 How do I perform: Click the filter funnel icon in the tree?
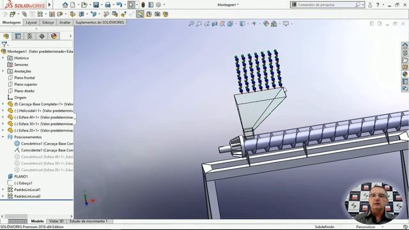[x=4, y=44]
